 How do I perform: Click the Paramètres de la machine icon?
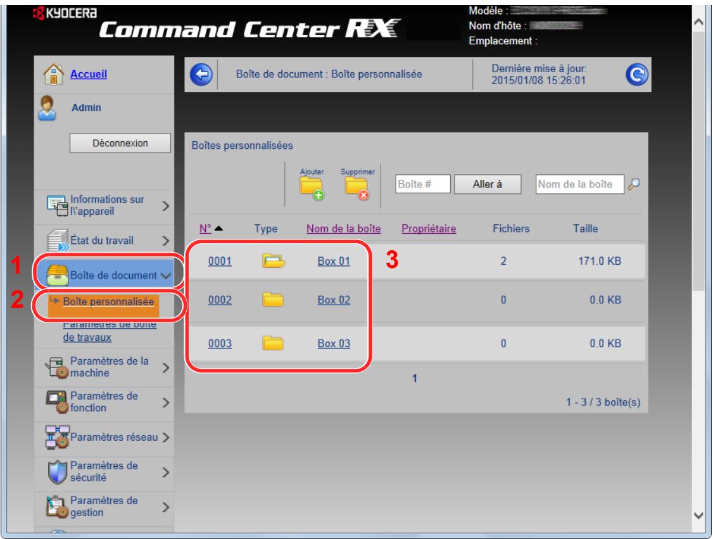point(57,367)
